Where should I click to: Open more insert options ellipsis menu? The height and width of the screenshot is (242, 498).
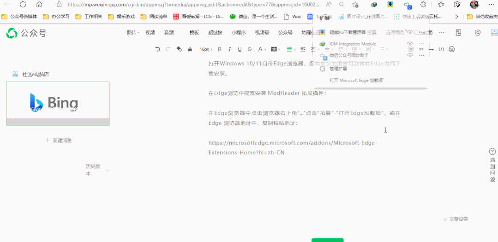click(x=442, y=32)
